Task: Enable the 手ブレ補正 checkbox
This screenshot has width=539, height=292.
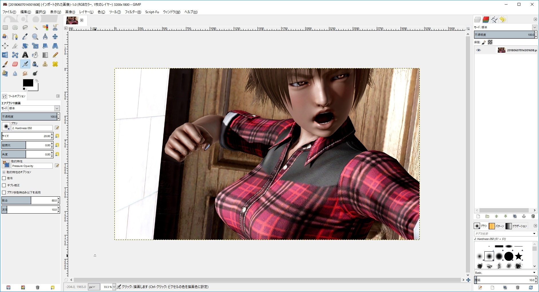Action: pos(4,186)
